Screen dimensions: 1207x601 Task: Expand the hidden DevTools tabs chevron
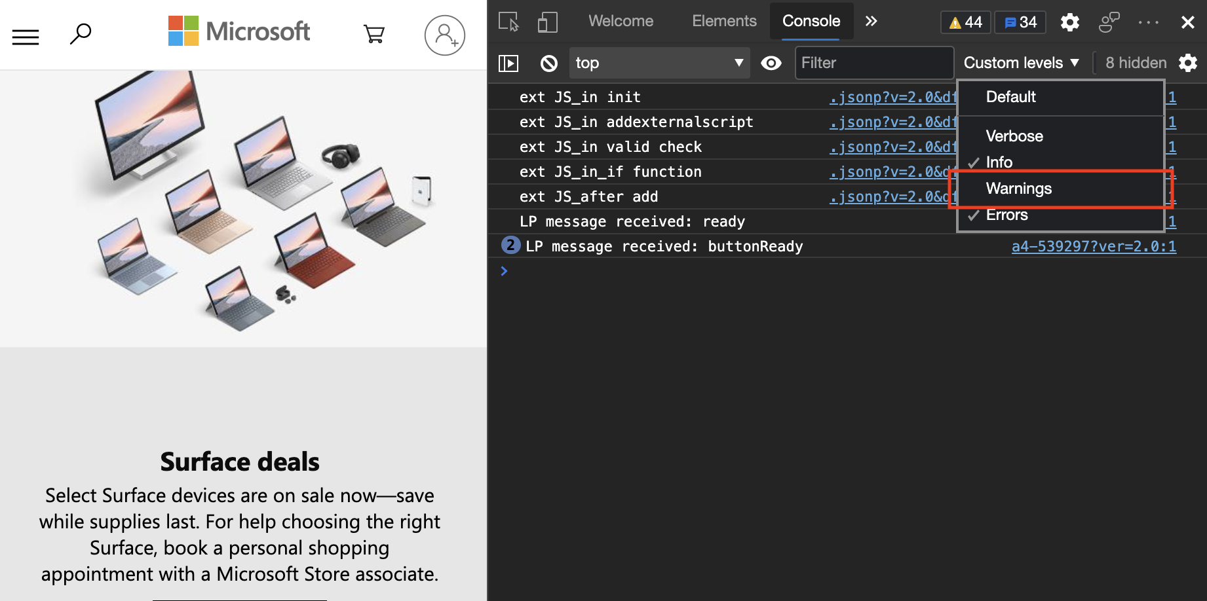pos(871,21)
